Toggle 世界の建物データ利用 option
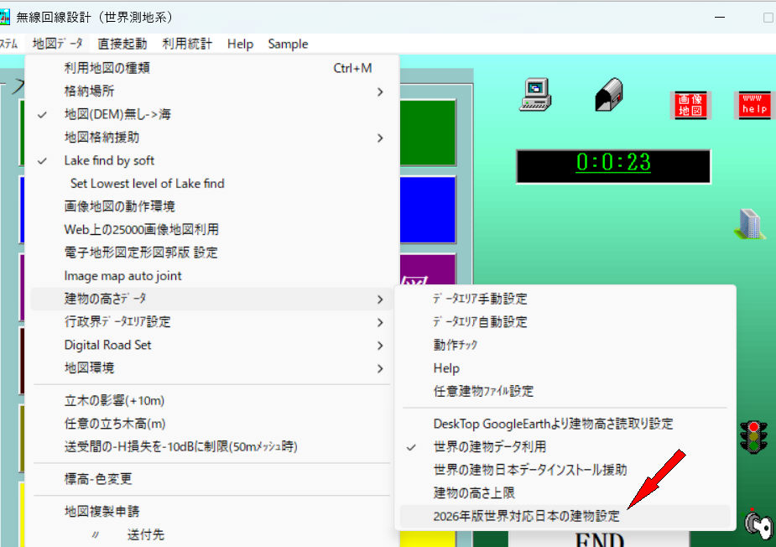776x547 pixels. 489,447
